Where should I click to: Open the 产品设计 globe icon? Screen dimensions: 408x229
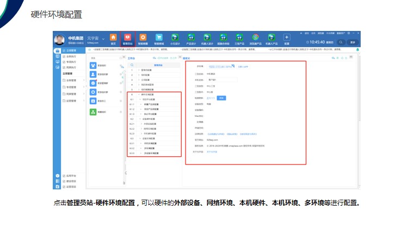click(x=191, y=37)
